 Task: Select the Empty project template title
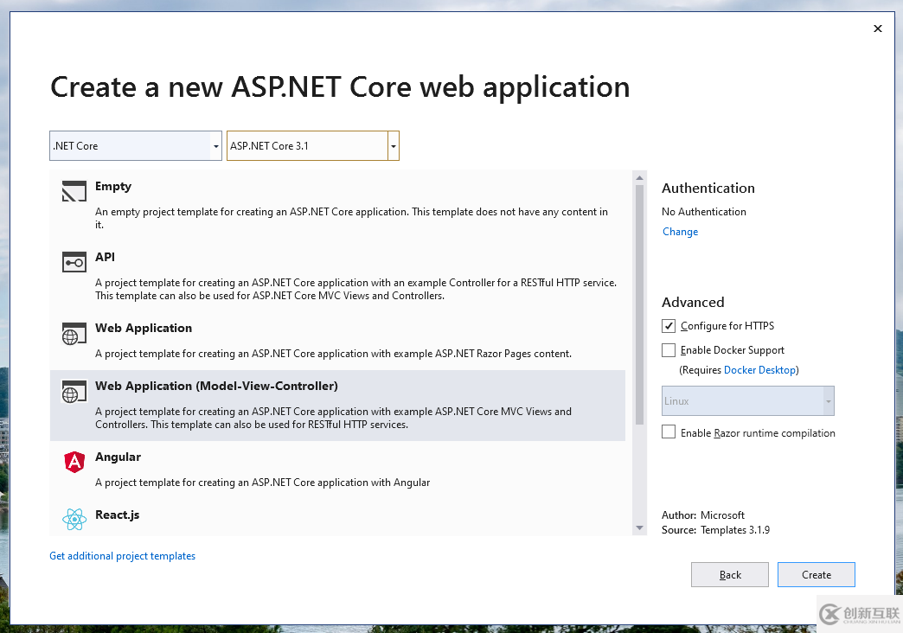click(112, 187)
